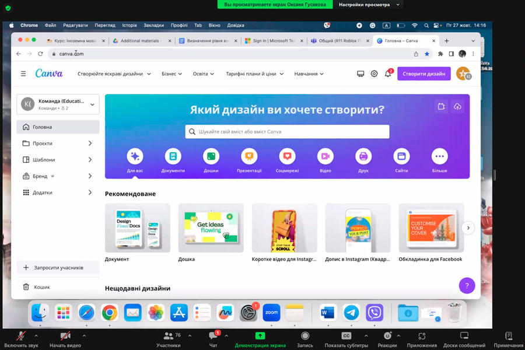Bookmark the page with the star icon
This screenshot has width=525, height=350.
coord(427,54)
